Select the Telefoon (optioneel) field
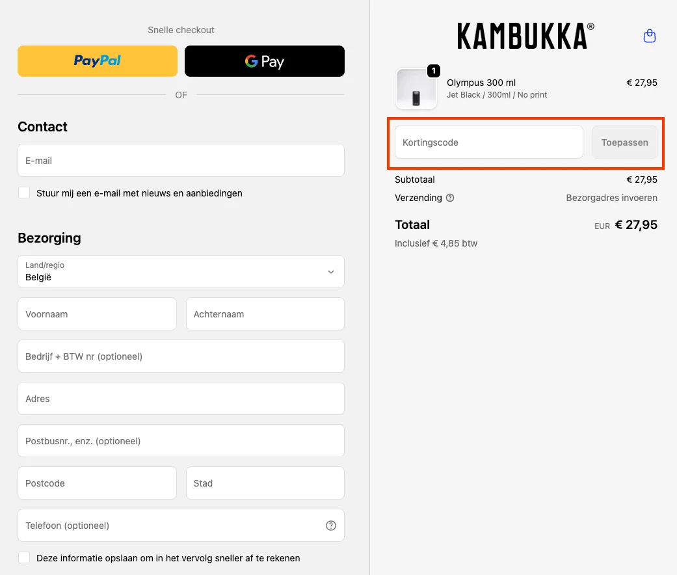 (x=169, y=526)
